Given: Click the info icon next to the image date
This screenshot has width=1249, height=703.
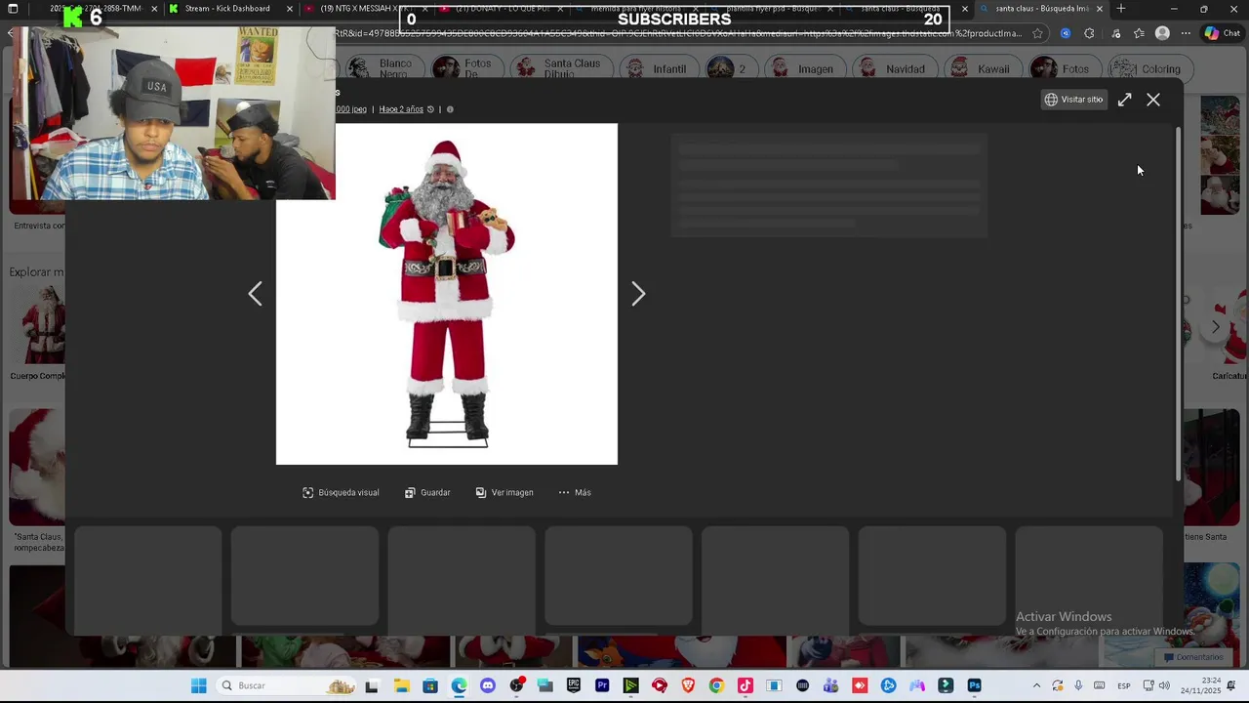Looking at the screenshot, I should pos(450,109).
